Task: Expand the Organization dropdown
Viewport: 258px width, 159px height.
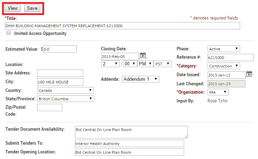Action: pos(218,92)
